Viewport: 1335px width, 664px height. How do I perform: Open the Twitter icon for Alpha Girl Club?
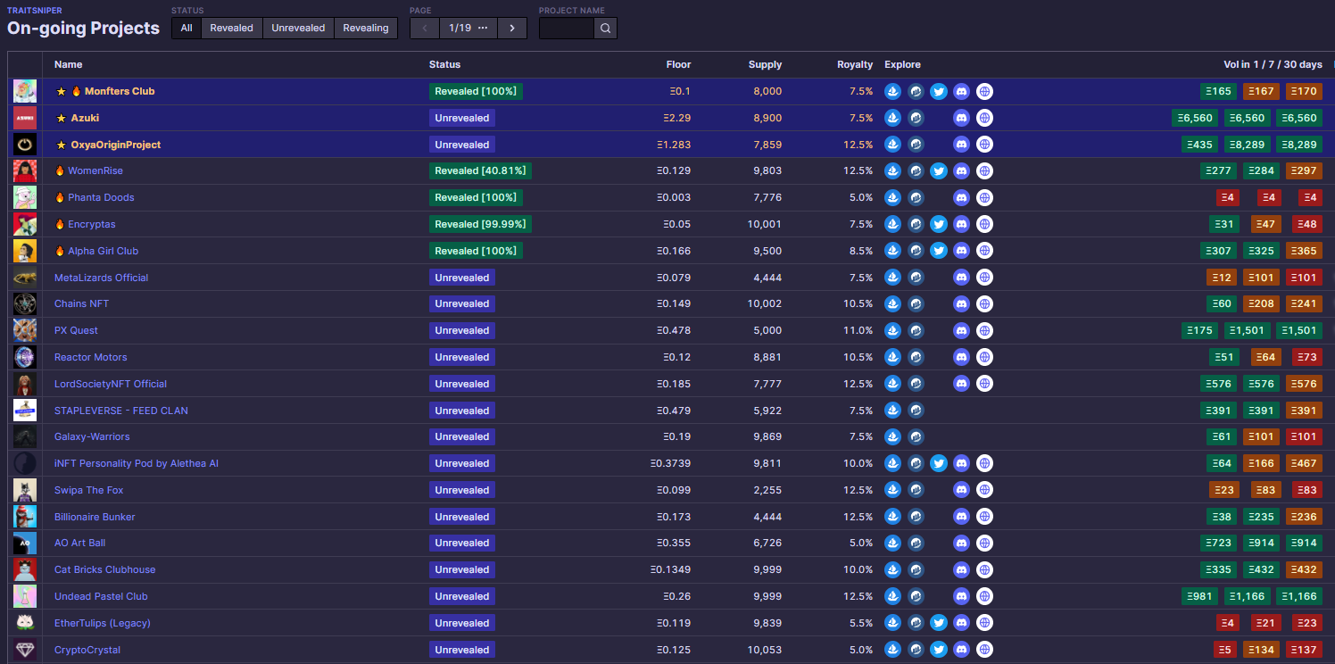click(939, 251)
